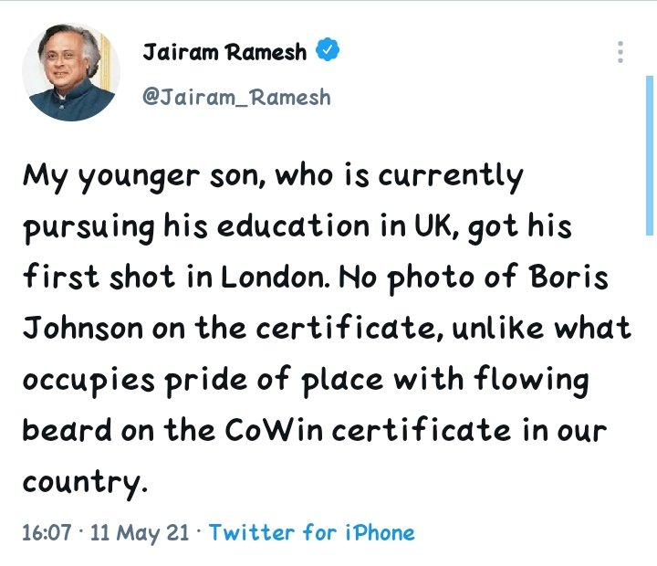
Task: Open the @Jairam_Ramesh handle
Action: 236,97
